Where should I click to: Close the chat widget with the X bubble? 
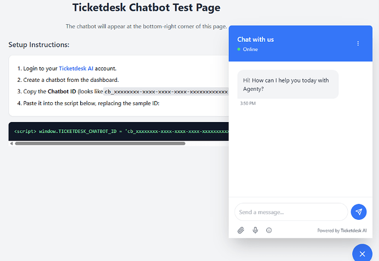click(361, 253)
